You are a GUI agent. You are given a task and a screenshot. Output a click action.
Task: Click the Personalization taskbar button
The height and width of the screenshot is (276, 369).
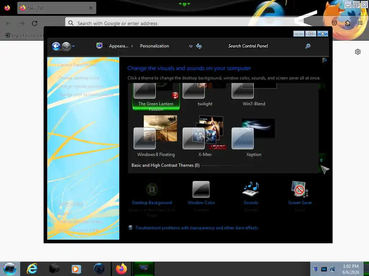click(143, 269)
